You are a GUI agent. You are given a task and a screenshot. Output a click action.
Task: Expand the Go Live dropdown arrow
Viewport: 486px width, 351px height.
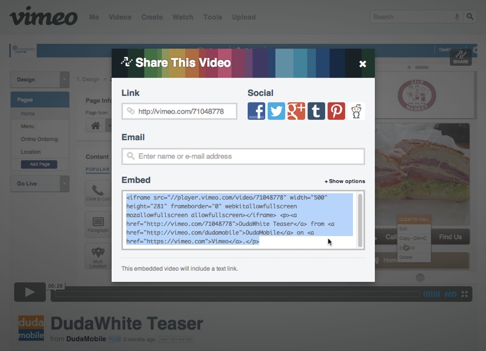64,183
